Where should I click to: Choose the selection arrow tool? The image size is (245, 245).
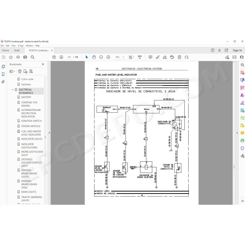(x=87, y=57)
